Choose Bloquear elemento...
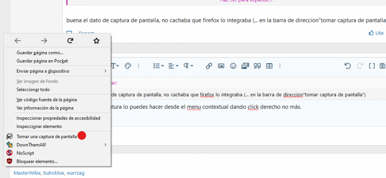The height and width of the screenshot is (178, 386). [37, 162]
